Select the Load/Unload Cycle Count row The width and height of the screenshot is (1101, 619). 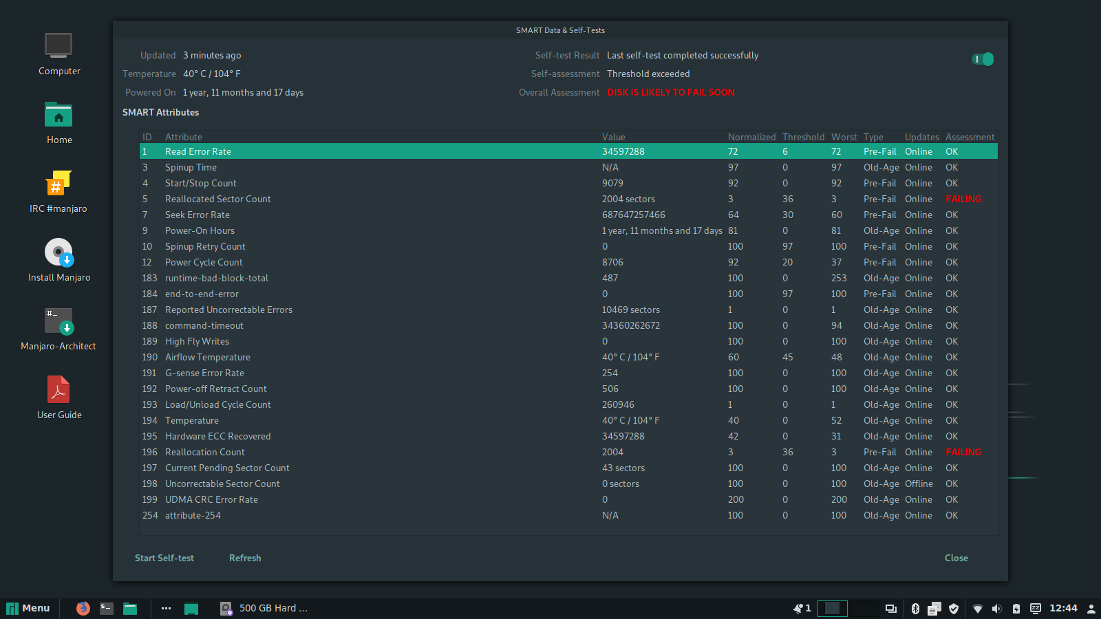568,404
